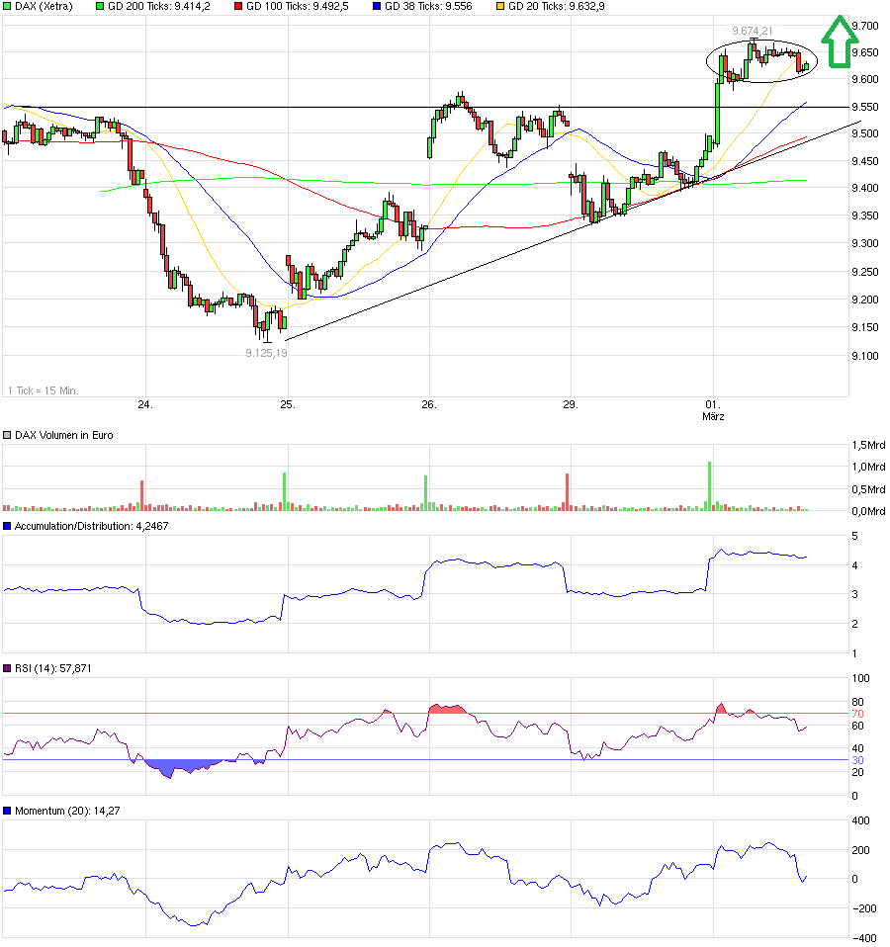890x947 pixels.
Task: Click the date label '29.' on the axis
Action: point(571,404)
